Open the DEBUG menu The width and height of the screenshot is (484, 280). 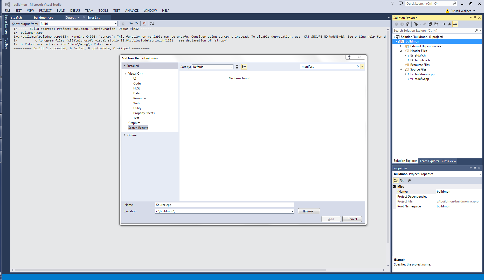[x=75, y=11]
